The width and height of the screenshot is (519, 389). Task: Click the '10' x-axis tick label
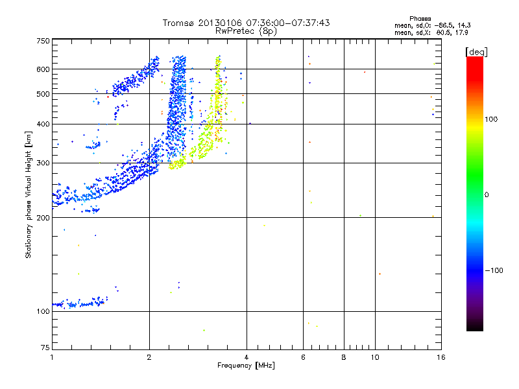tap(375, 357)
